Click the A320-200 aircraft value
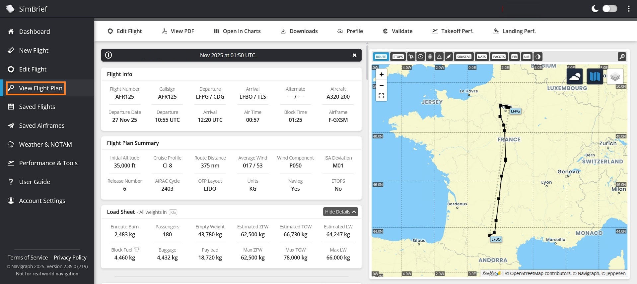This screenshot has height=284, width=637. (338, 97)
